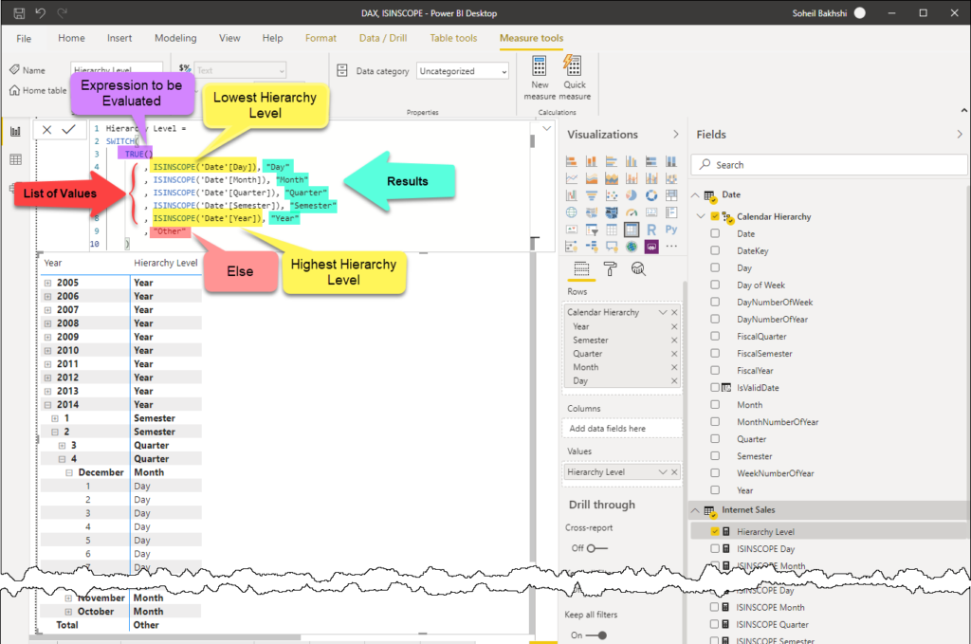
Task: Check the FiscalQuarter field checkbox
Action: pyautogui.click(x=715, y=337)
